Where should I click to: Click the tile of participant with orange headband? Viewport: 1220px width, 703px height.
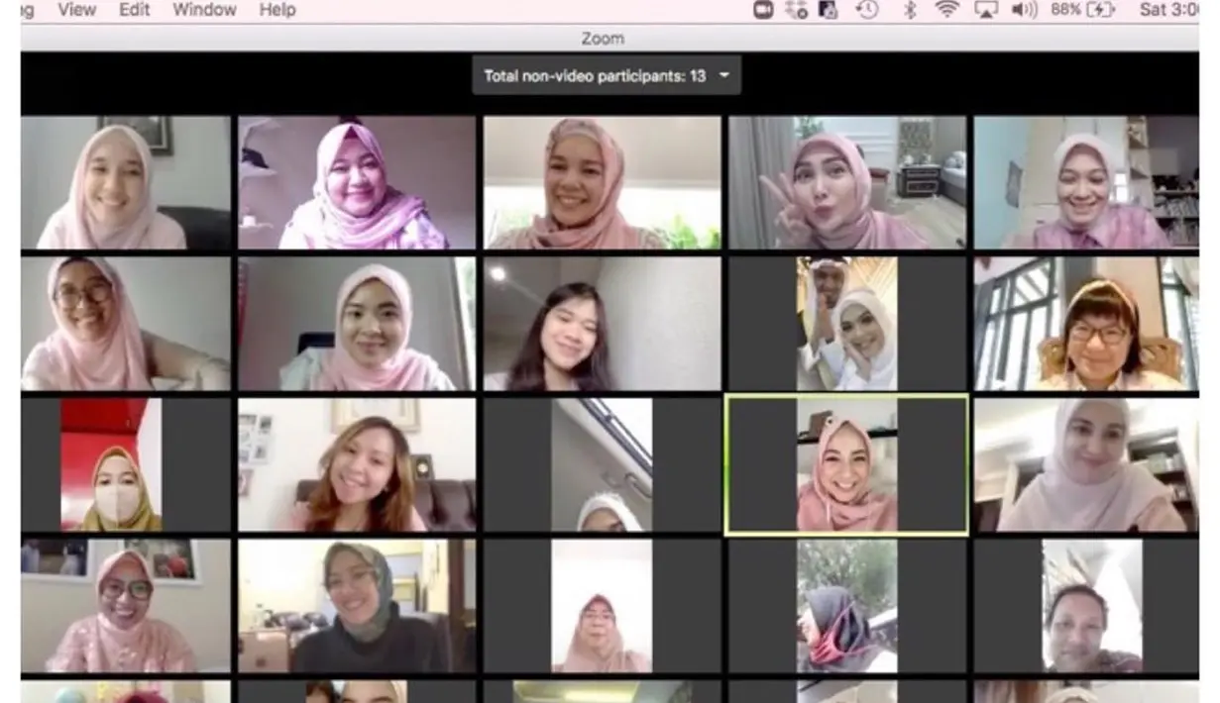click(x=1085, y=324)
